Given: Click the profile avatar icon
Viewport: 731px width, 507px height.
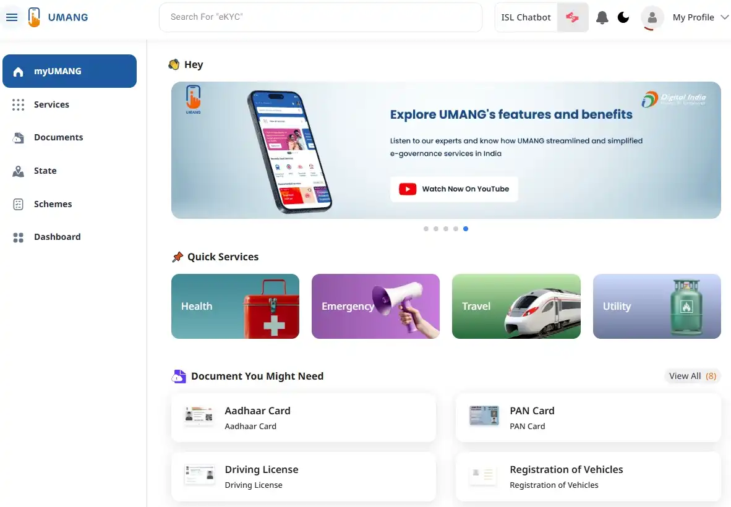Looking at the screenshot, I should coord(652,18).
